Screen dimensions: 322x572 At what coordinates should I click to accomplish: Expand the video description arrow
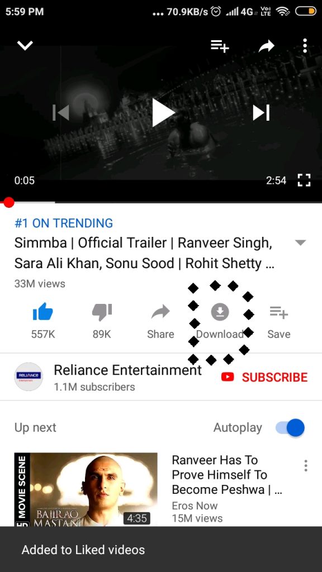tap(300, 243)
